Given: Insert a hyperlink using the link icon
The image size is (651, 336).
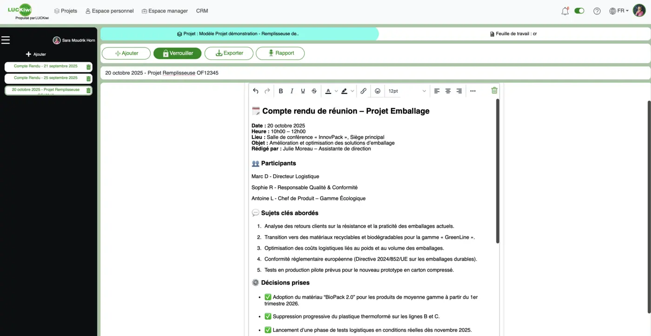Looking at the screenshot, I should (363, 91).
